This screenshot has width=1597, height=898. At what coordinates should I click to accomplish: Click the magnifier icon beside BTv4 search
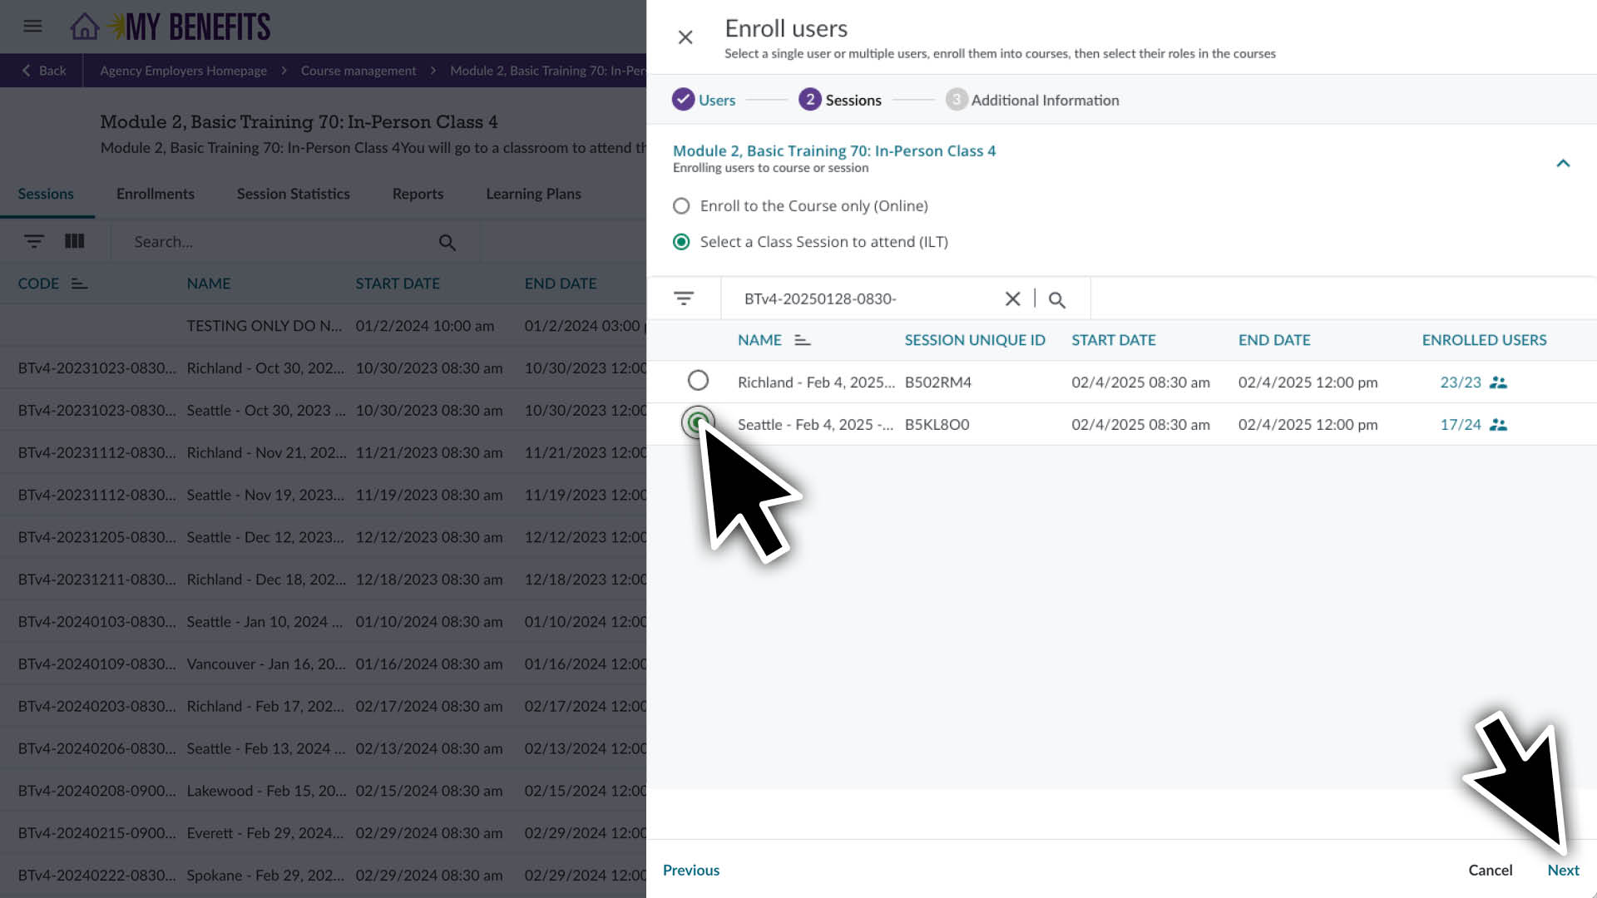coord(1057,300)
